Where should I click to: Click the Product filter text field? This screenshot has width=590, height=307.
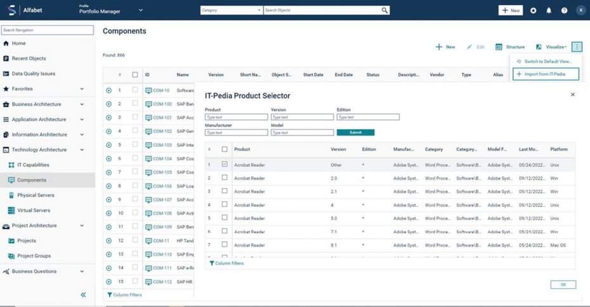(236, 117)
